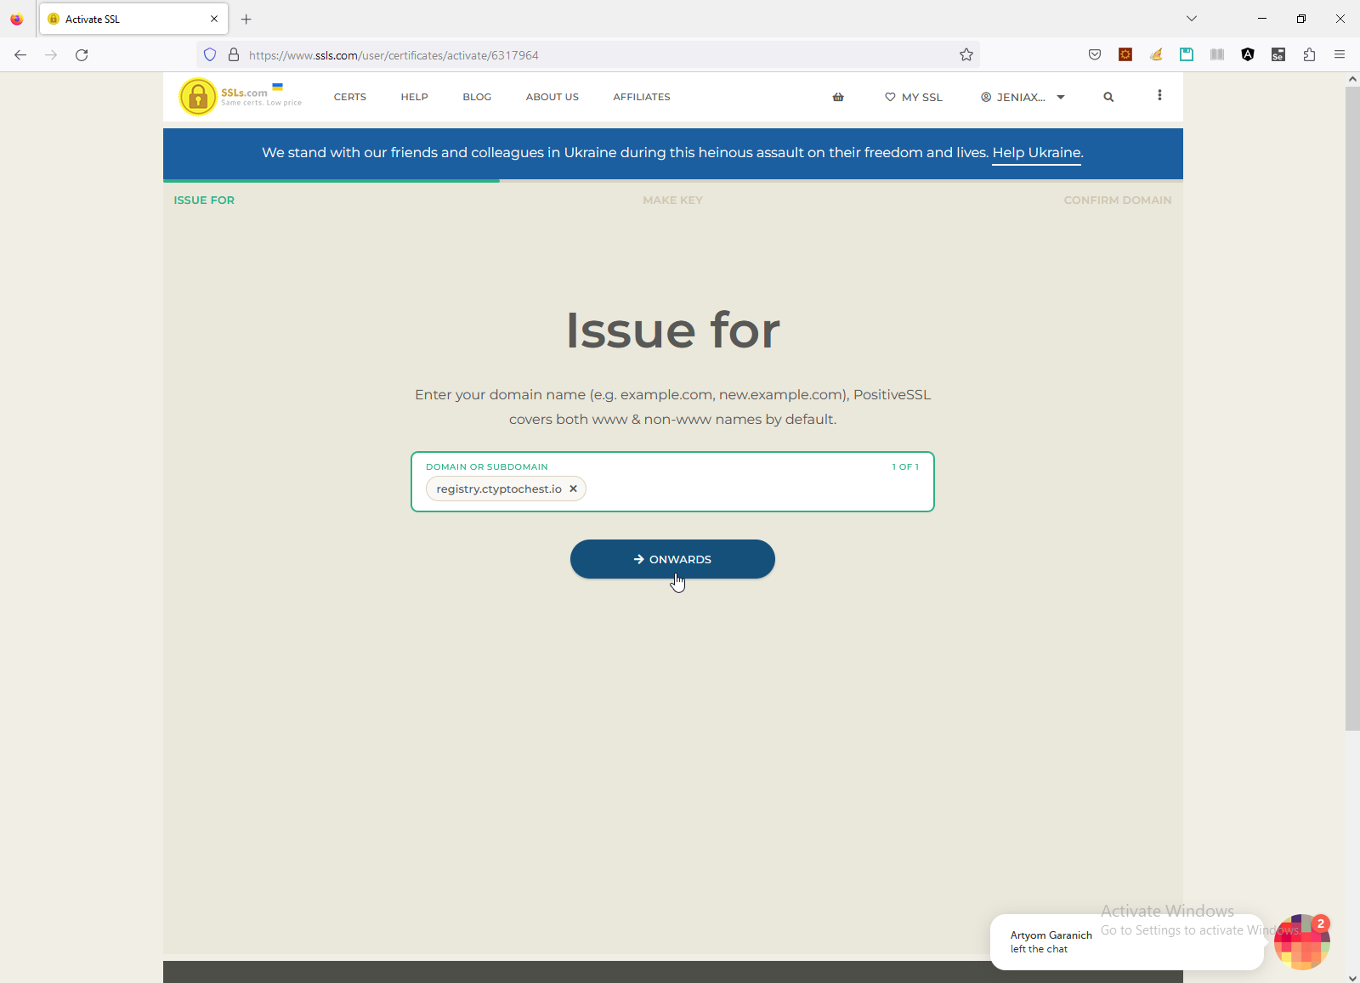Screen dimensions: 1360x983
Task: Reload the page with refresh icon
Action: click(x=82, y=55)
